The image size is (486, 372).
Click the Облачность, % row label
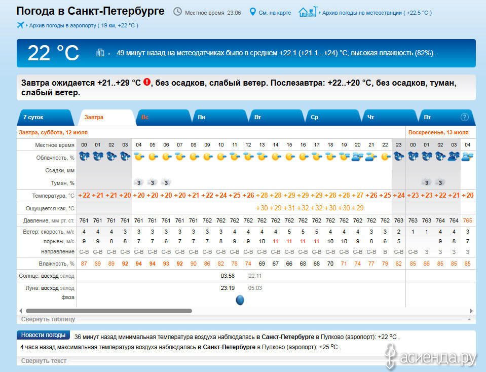[x=55, y=158]
